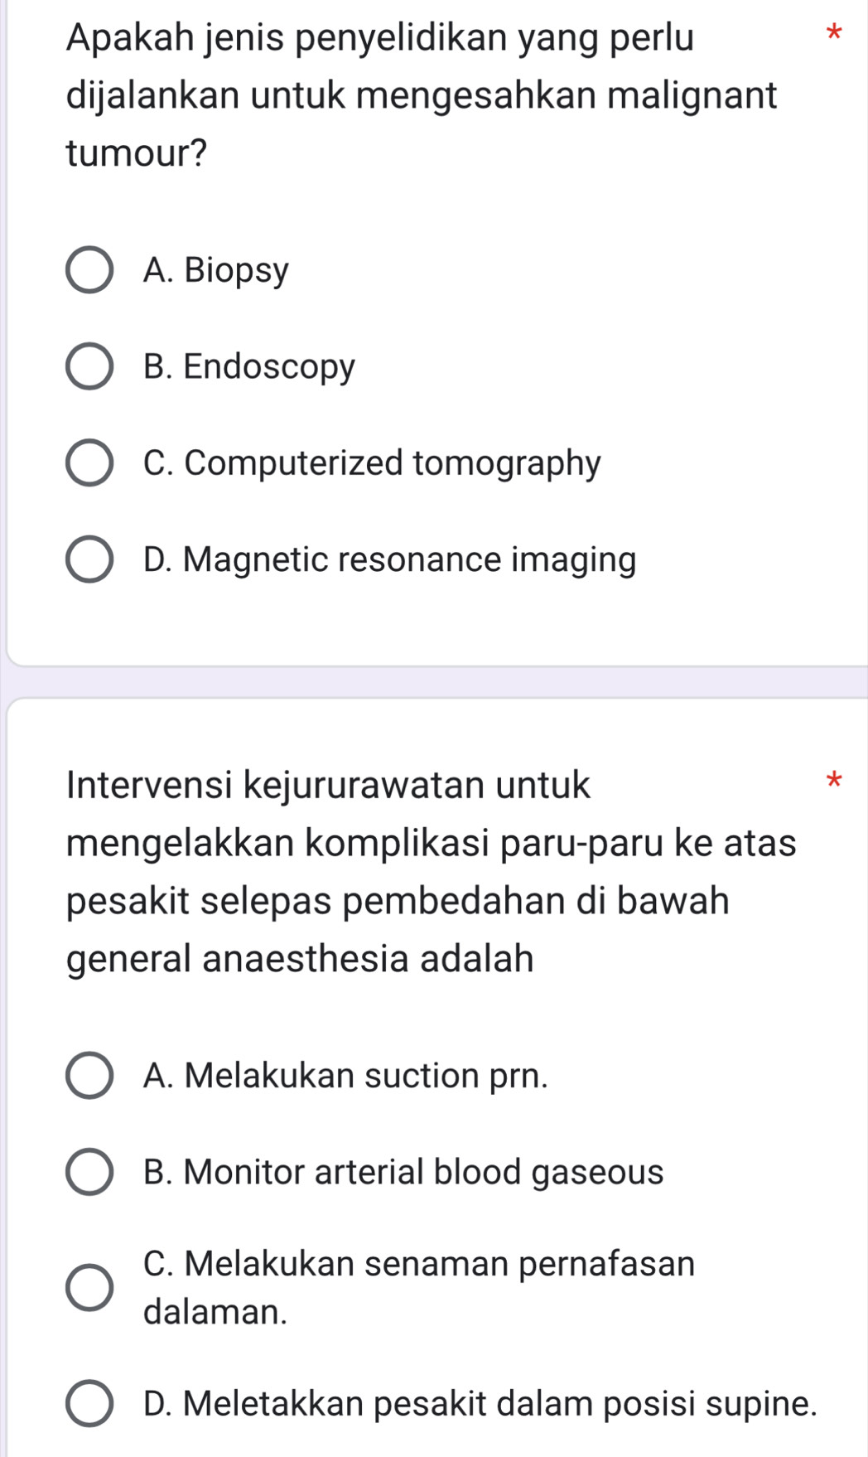868x1457 pixels.
Task: Choose radio for B. Monitor arterial blood gaseous
Action: [89, 1172]
